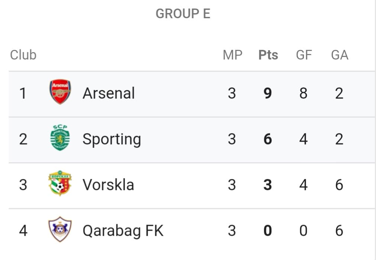Select the Vorskla team name
The height and width of the screenshot is (260, 376).
point(108,185)
